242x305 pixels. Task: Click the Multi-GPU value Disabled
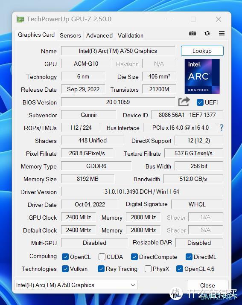(x=94, y=243)
